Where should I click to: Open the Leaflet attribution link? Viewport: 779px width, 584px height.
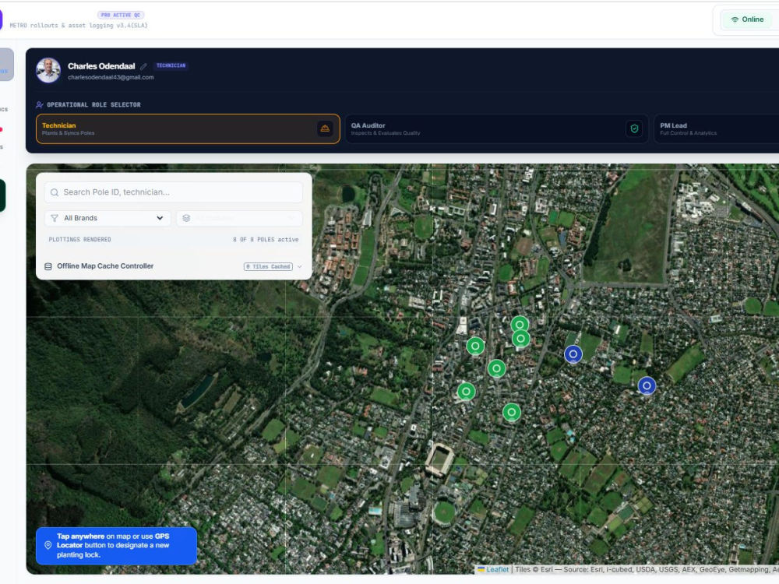click(x=497, y=570)
